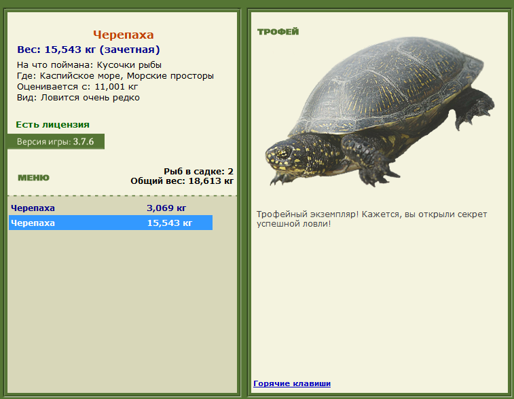Viewport: 514px width, 399px height.
Task: Click the Оценивается с: 11,001 кг line
Action: pos(77,86)
